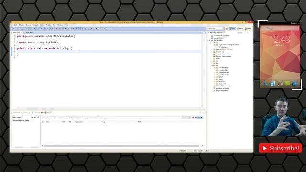Select the AcademicCalc_Complete project
This screenshot has width=306, height=172.
point(221,36)
